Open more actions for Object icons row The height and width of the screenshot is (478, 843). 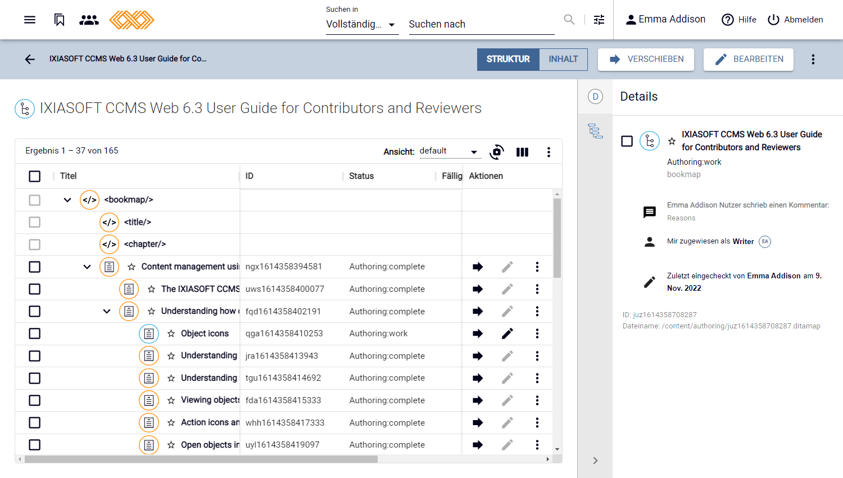tap(537, 333)
